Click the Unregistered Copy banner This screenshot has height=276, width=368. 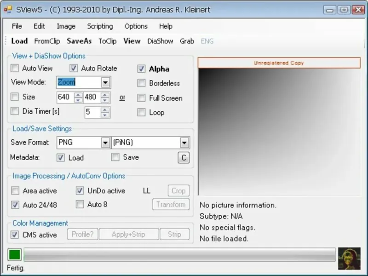[279, 63]
